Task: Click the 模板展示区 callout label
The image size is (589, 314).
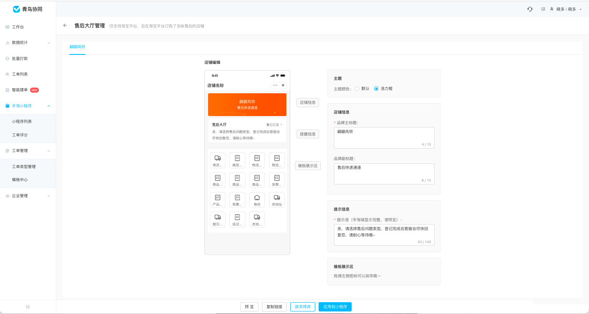Action: (308, 166)
